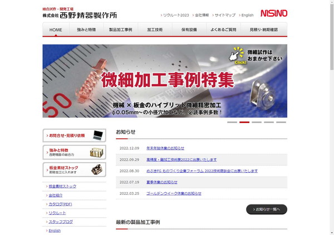Open the 製品加工事例 navigation tab

(x=121, y=30)
